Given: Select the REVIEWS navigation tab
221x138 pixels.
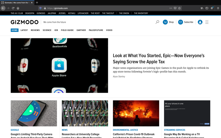Looking at the screenshot, I should [x=35, y=30].
